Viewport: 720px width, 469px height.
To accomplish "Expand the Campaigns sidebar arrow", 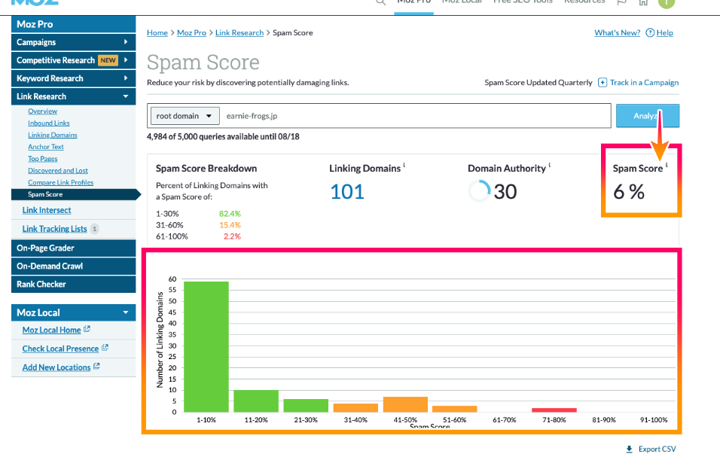I will (x=126, y=41).
